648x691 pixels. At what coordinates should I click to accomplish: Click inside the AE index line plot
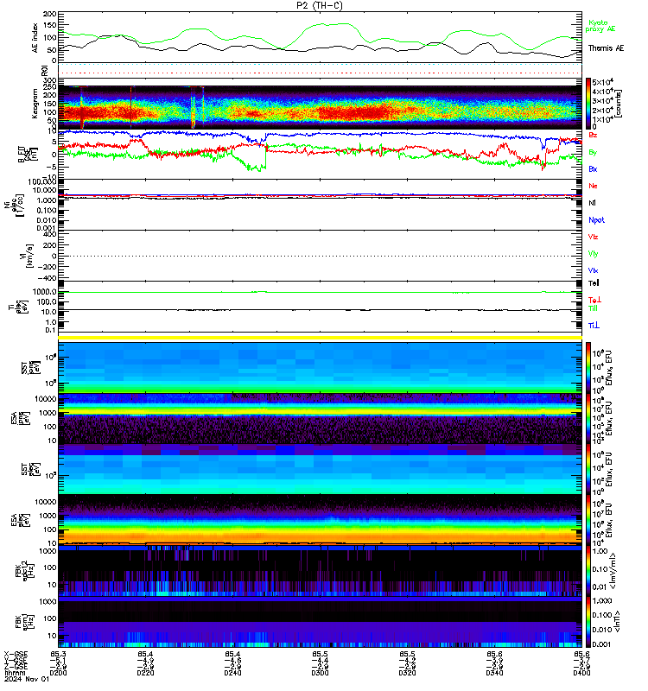coord(320,37)
